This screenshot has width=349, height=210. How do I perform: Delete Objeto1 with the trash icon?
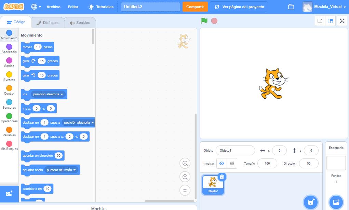coord(222,177)
